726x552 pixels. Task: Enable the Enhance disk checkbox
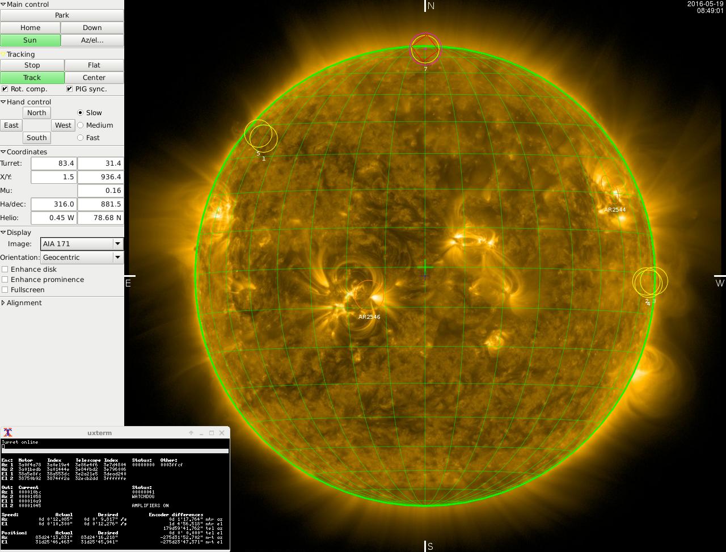point(5,269)
